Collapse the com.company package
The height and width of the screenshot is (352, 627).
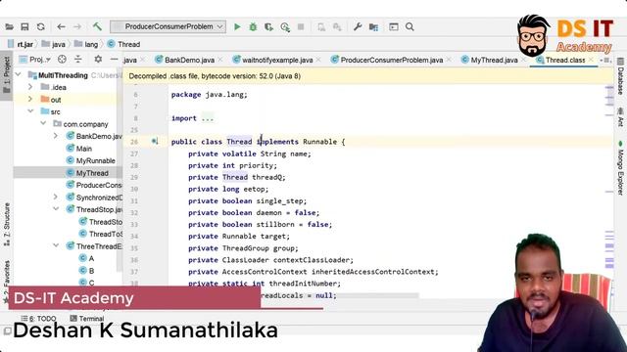click(43, 124)
